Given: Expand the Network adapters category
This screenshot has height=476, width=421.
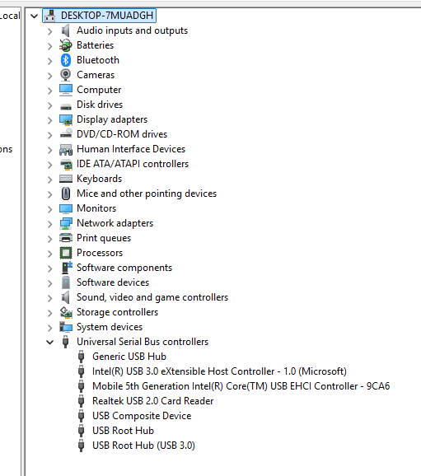Looking at the screenshot, I should (x=49, y=224).
